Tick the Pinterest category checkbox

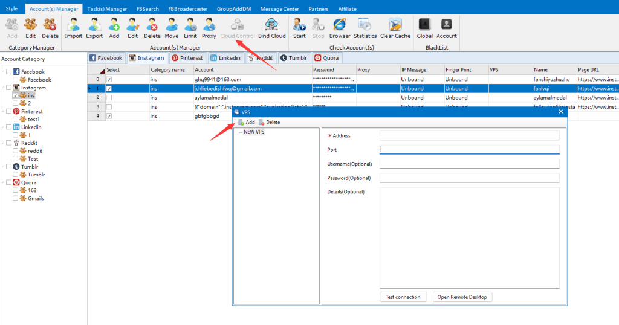pos(8,111)
